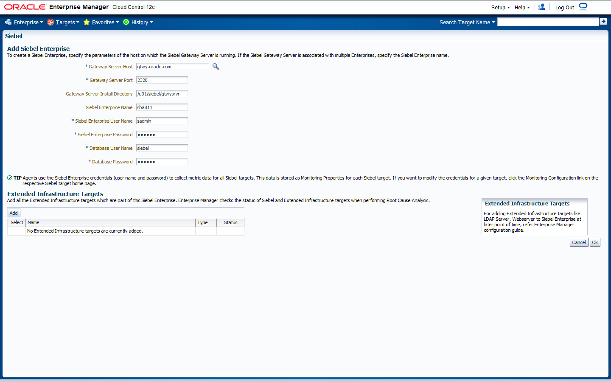Viewport: 611px width, 382px height.
Task: Click 'No Extended Infrastructure targets are currently added' row
Action: (126, 231)
